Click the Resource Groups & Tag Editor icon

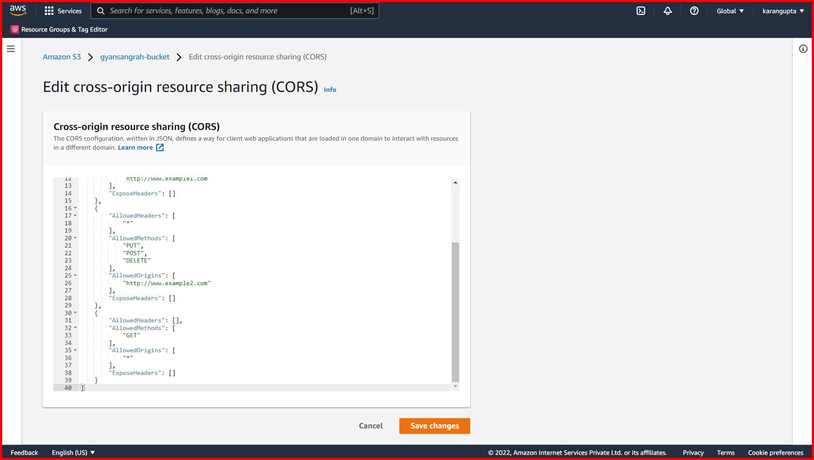[x=14, y=29]
